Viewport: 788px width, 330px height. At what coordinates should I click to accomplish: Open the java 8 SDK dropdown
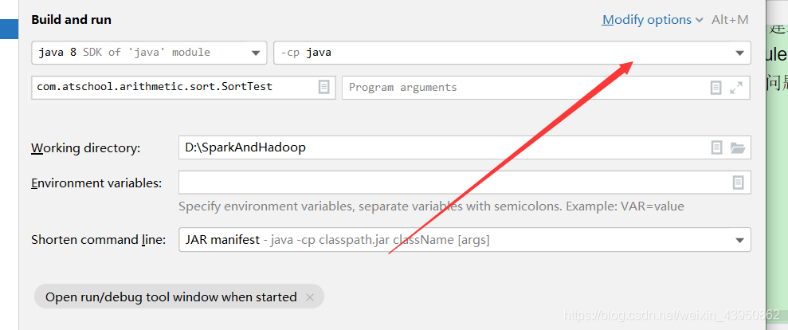pos(149,53)
